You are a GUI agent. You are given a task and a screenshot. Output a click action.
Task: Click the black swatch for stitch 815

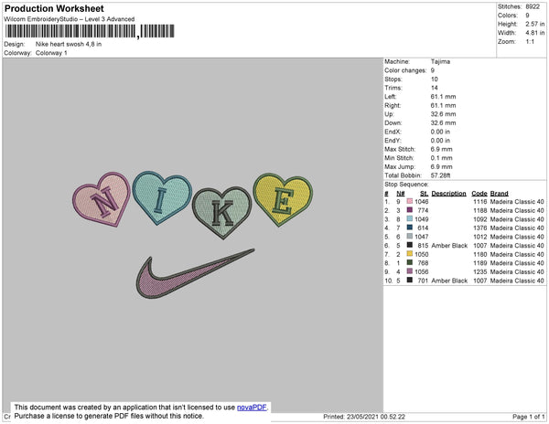tap(409, 245)
